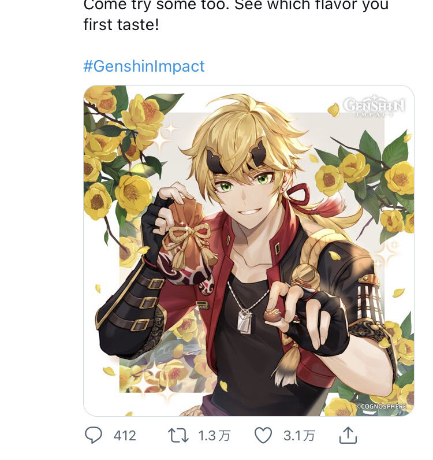Click the chocolate held in character's hand
Screen dimensions: 433x460
coord(271,316)
